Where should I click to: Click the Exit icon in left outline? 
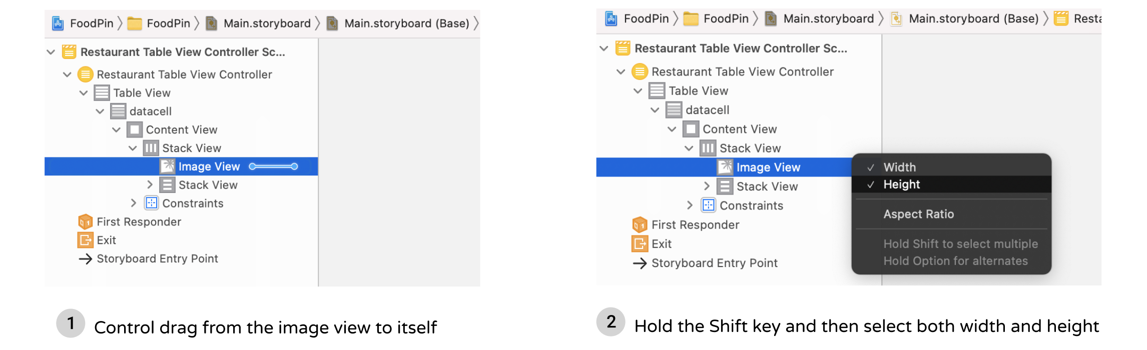click(86, 240)
